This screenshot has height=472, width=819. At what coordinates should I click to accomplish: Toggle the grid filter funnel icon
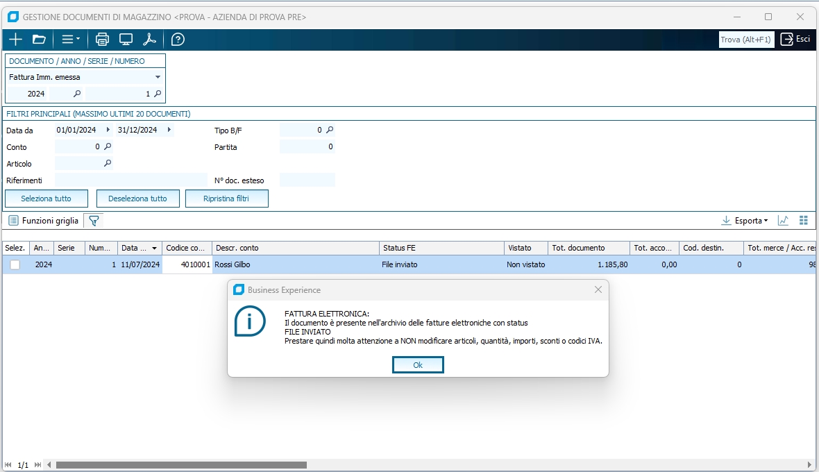pyautogui.click(x=94, y=221)
